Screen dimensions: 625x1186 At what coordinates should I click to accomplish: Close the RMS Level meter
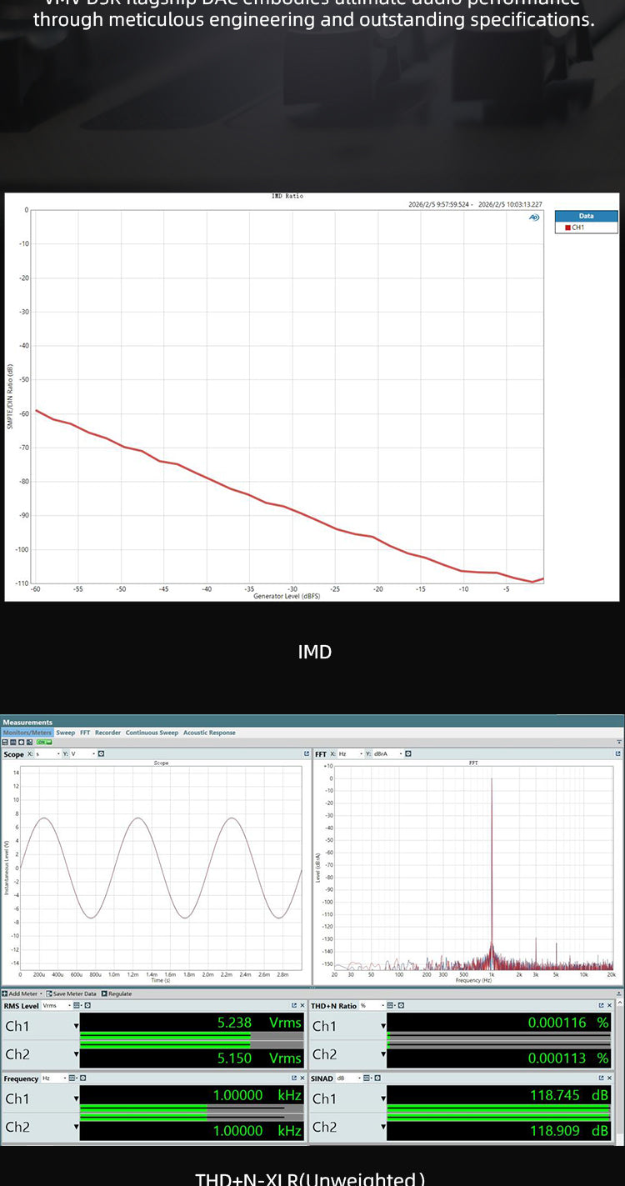tap(302, 1006)
